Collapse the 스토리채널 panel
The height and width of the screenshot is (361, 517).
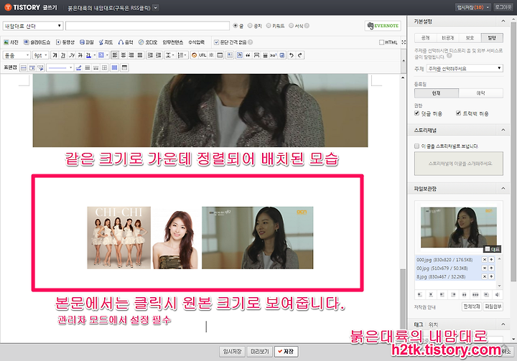pos(503,130)
